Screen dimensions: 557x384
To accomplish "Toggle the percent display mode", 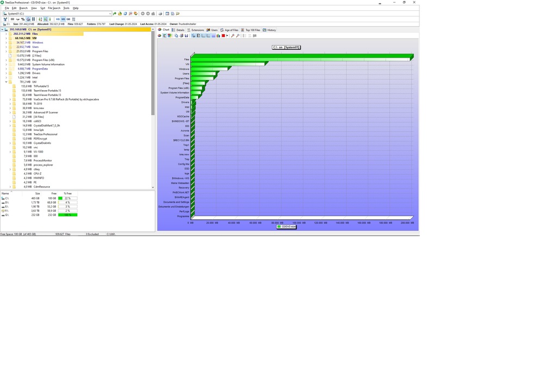I will (23, 19).
